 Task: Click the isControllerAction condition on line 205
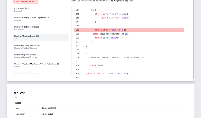tap(114, 14)
